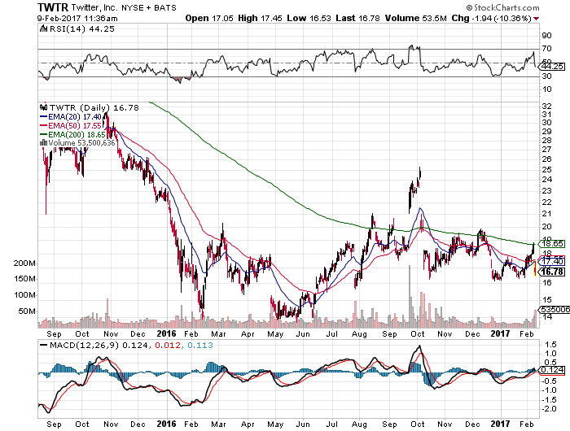This screenshot has width=570, height=431.
Task: Click the 32 price axis label
Action: [x=546, y=106]
